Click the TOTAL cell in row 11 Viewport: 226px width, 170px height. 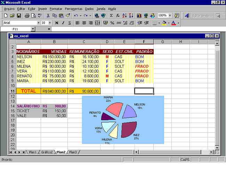[28, 91]
